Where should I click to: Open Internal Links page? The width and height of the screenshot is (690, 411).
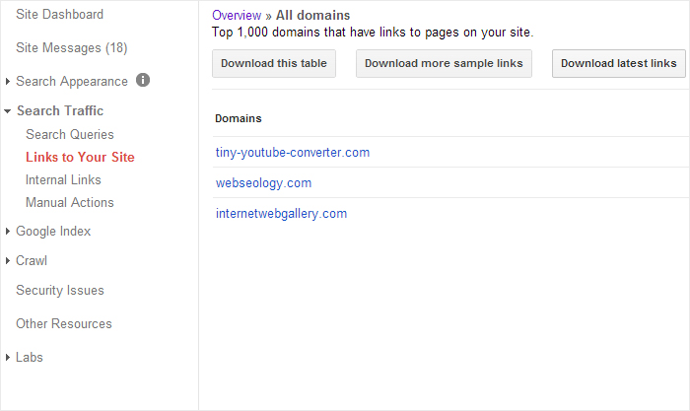click(x=63, y=180)
